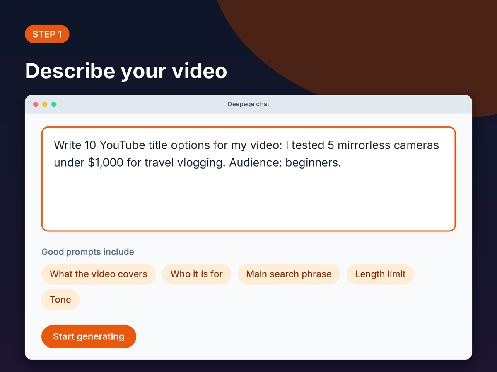Image resolution: width=497 pixels, height=372 pixels.
Task: Select the 'Length limit' chip
Action: click(380, 274)
